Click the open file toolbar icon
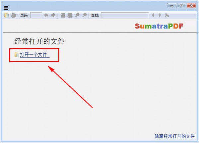 pyautogui.click(x=7, y=15)
